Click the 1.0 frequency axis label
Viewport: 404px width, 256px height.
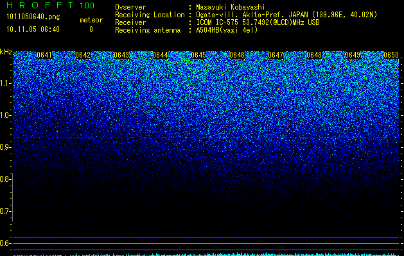click(5, 115)
